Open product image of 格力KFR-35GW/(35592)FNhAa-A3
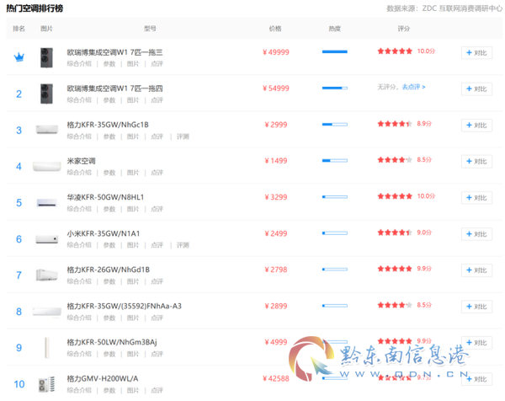Viewport: 505px width, 401px height. (47, 312)
